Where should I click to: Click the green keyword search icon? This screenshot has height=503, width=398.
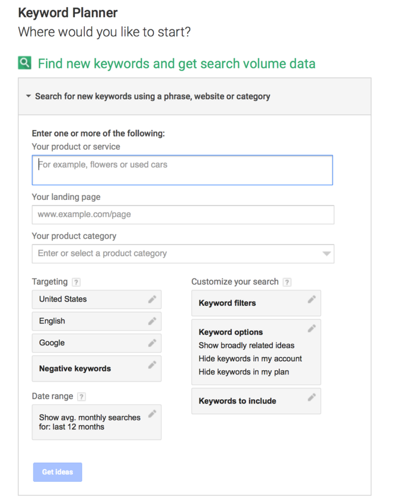coord(24,63)
